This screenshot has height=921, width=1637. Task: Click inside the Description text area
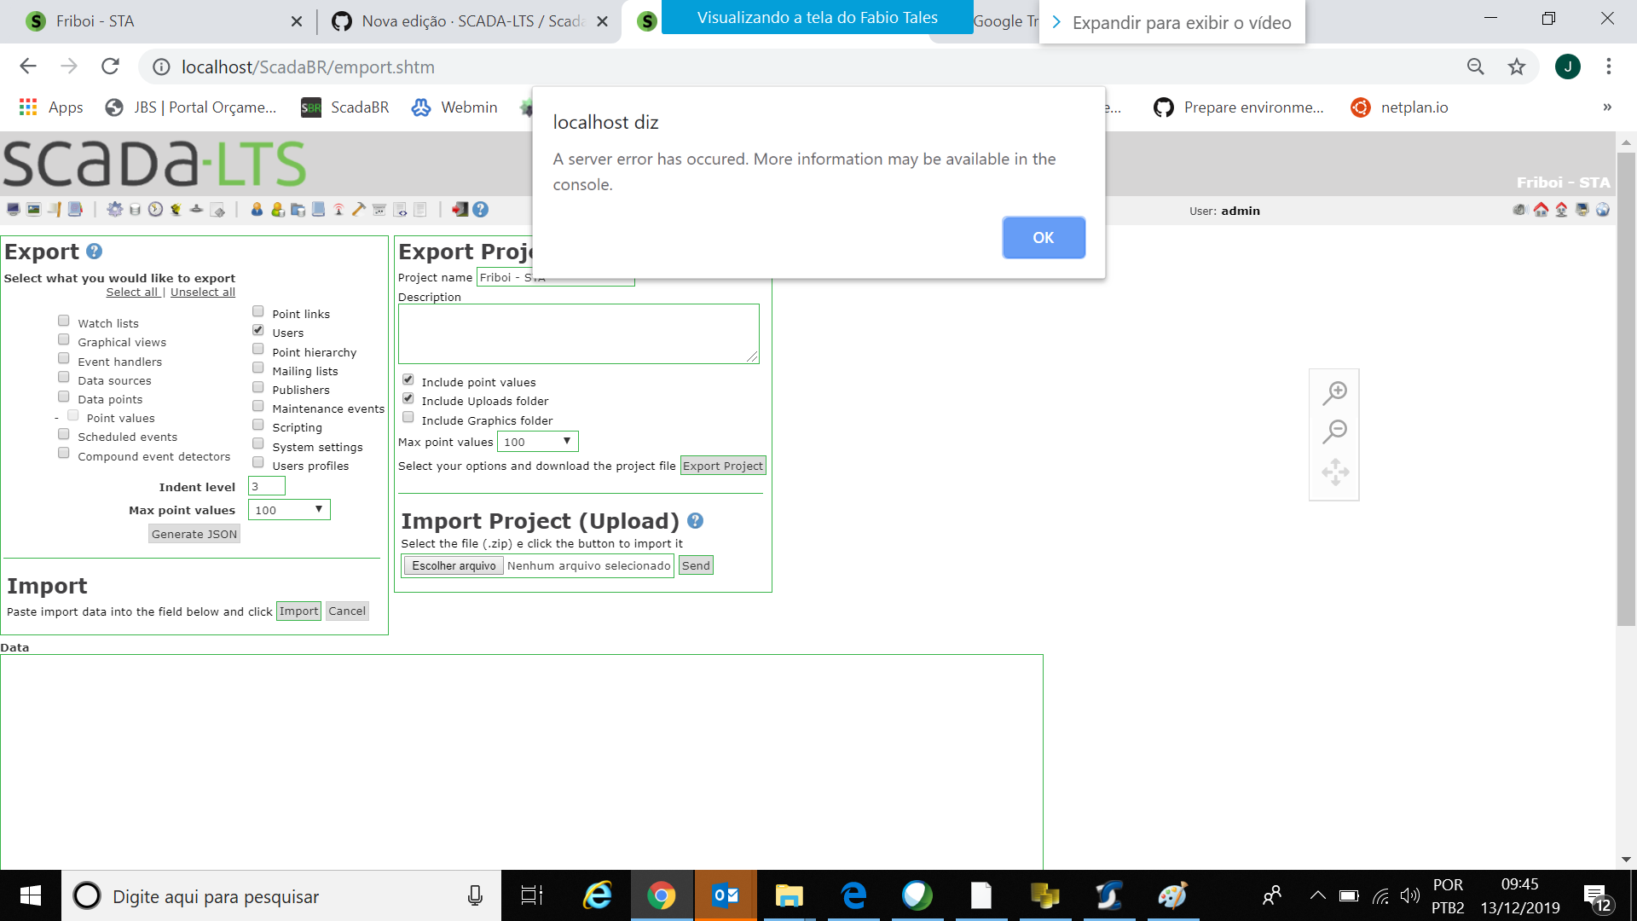[578, 333]
